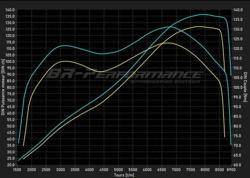This screenshot has height=178, width=250.
Task: Click the cyan power curve peak near 8000 rpm
Action: point(203,14)
